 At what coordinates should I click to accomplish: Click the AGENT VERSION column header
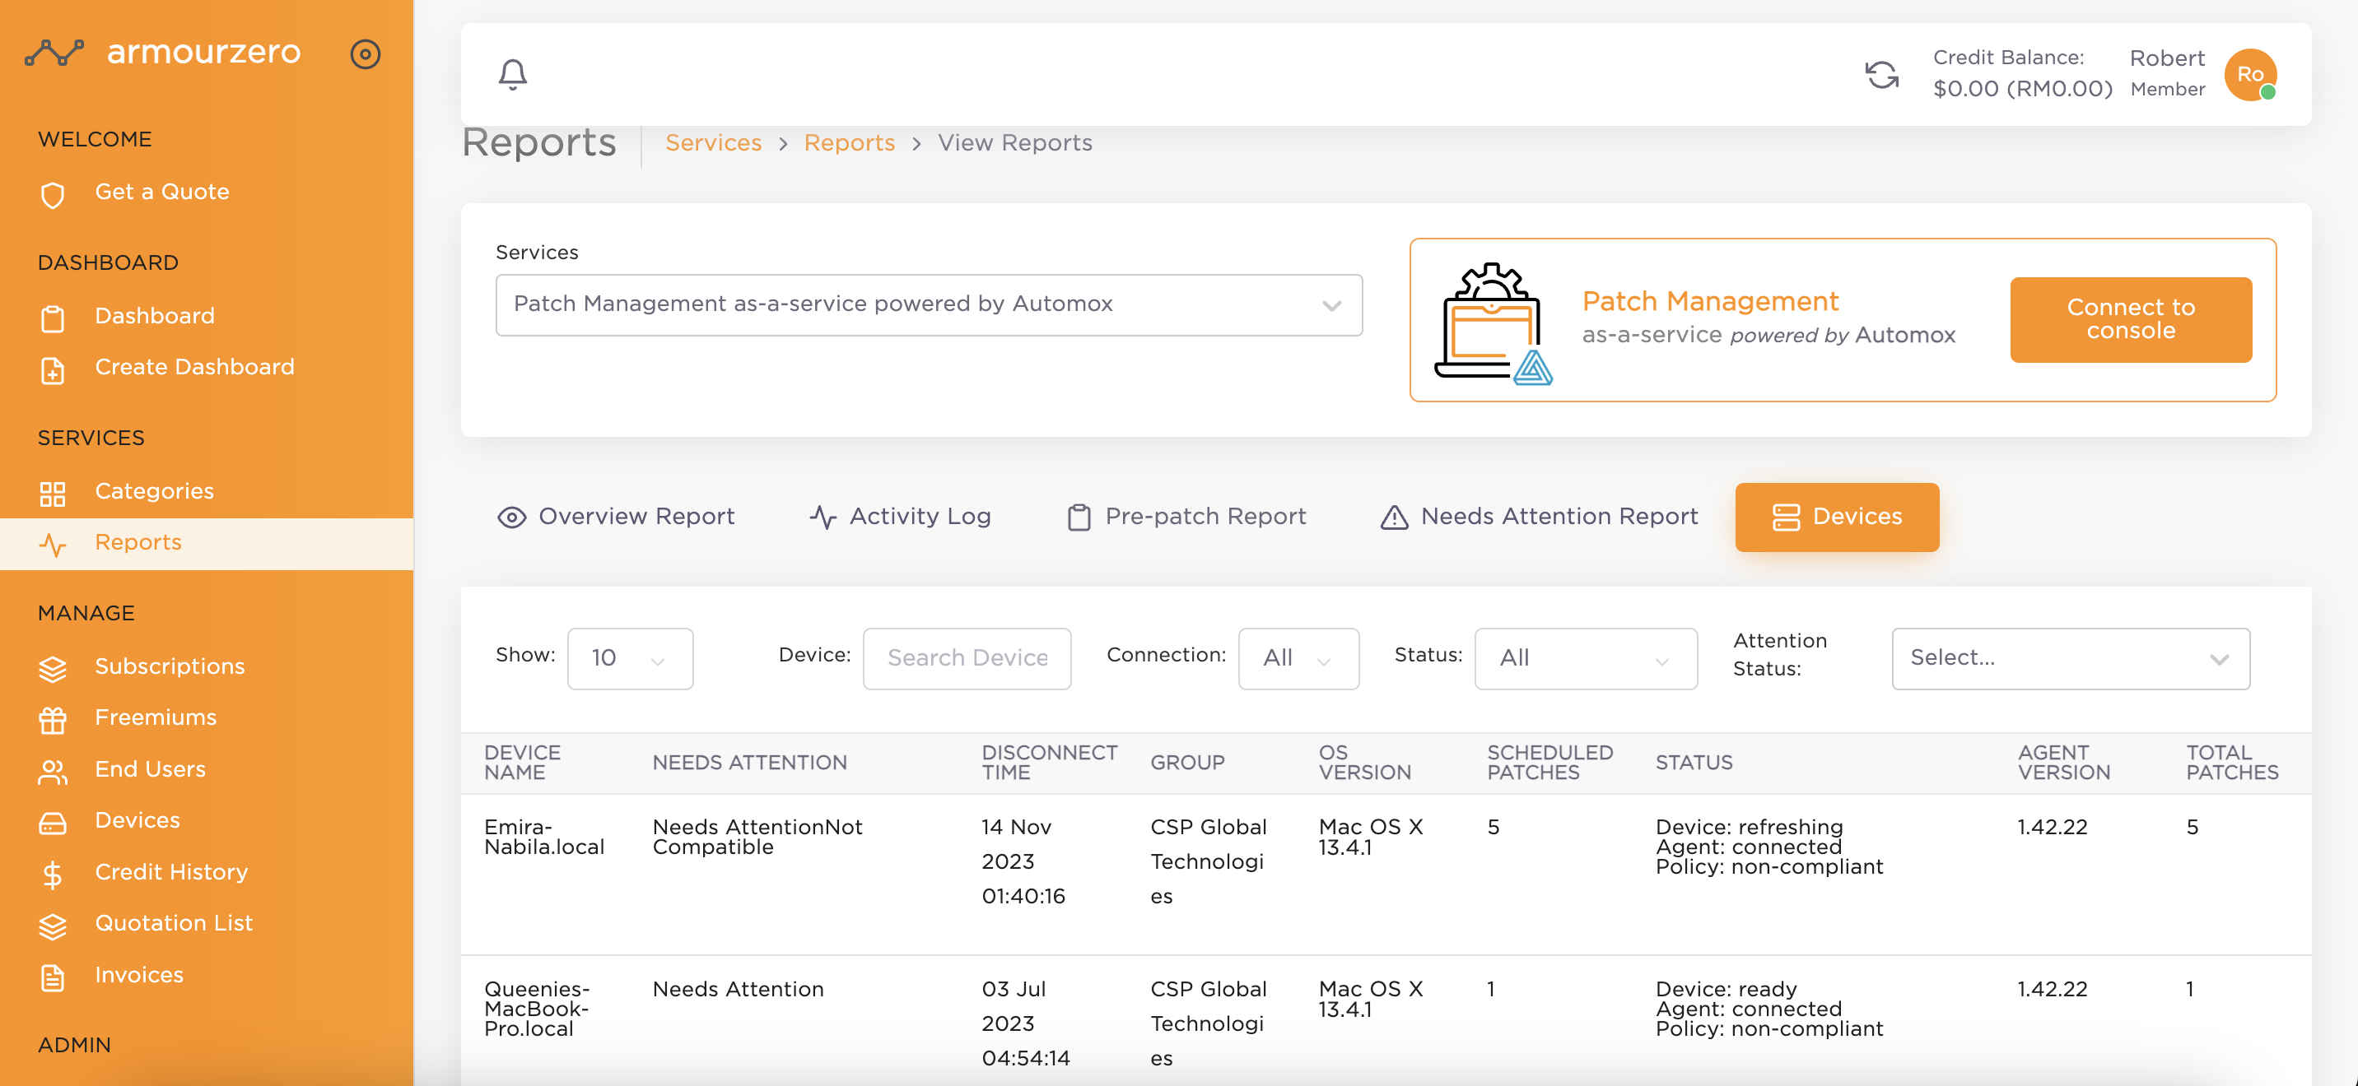pyautogui.click(x=2063, y=762)
